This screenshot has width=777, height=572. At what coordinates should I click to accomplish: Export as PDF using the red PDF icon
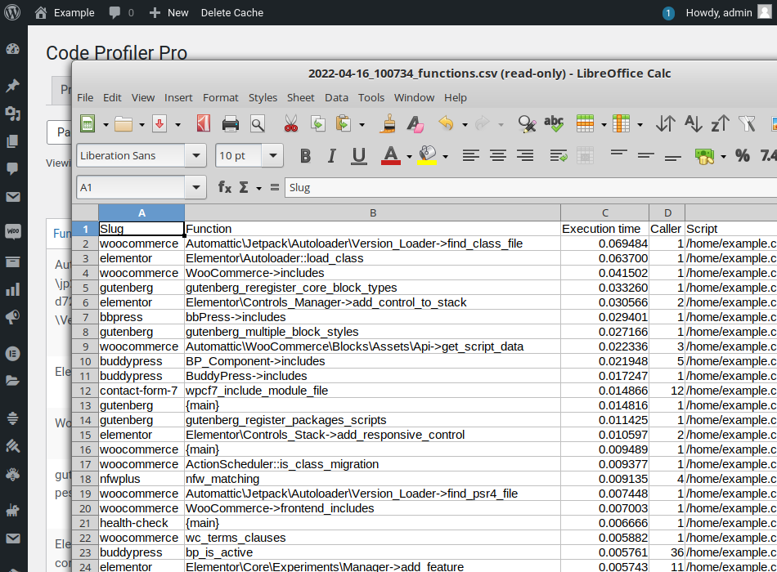pos(204,124)
